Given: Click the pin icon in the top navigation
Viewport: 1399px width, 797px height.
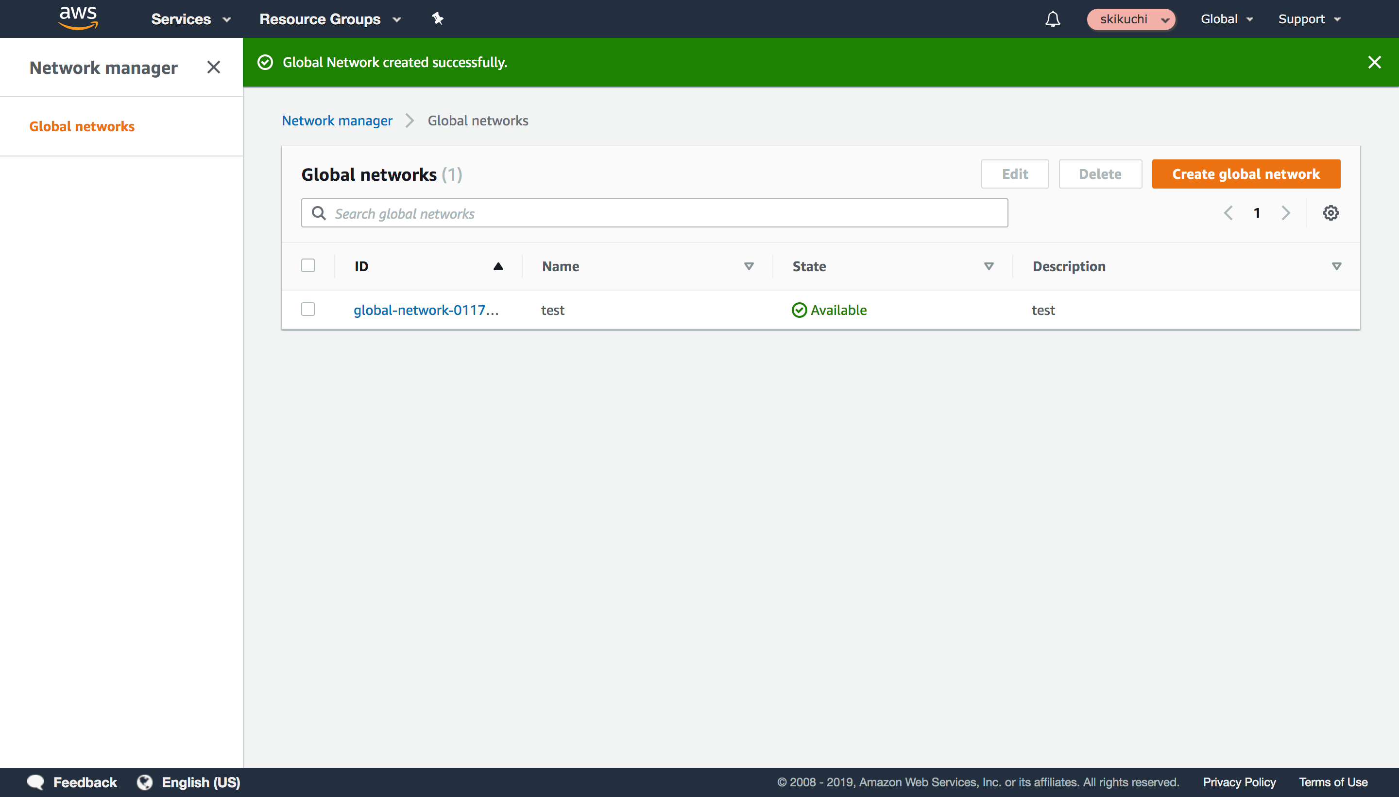Looking at the screenshot, I should point(438,18).
